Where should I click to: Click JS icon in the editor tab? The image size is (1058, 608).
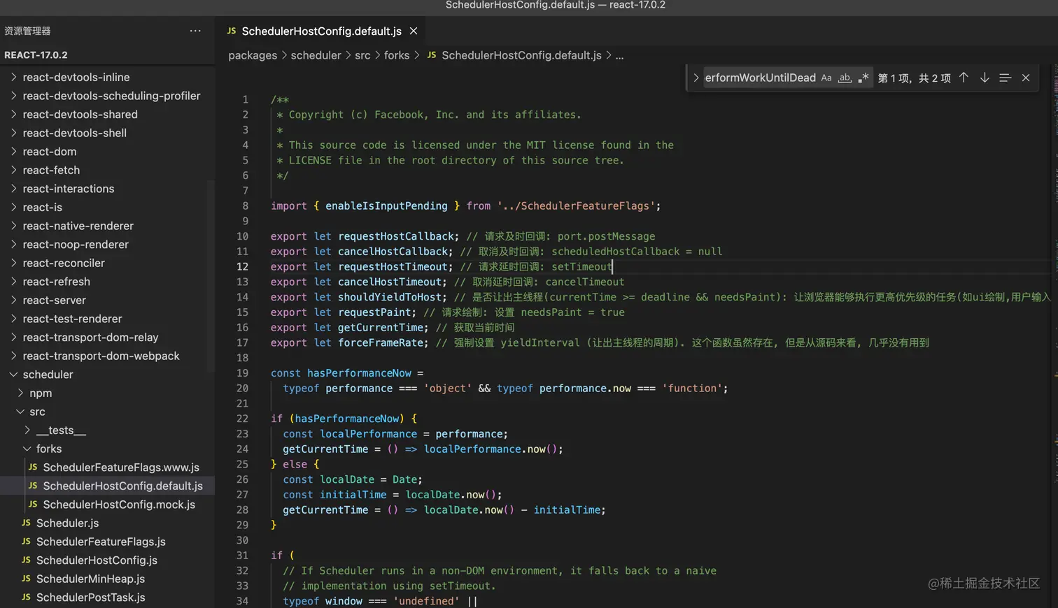[232, 31]
